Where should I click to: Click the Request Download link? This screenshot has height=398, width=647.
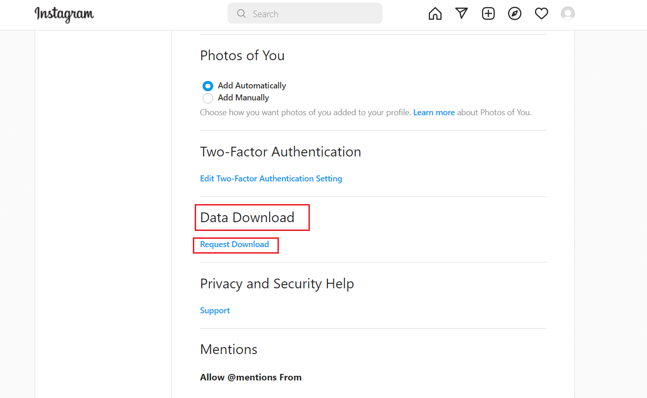(234, 244)
